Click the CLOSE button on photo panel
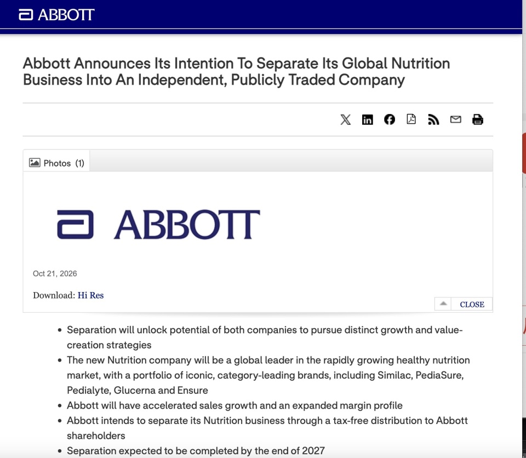Screen dimensions: 526x458 [472, 304]
